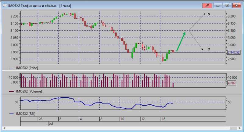Select the IMOEX2 [Price] legend label
This screenshot has height=132, width=244.
[x=27, y=68]
